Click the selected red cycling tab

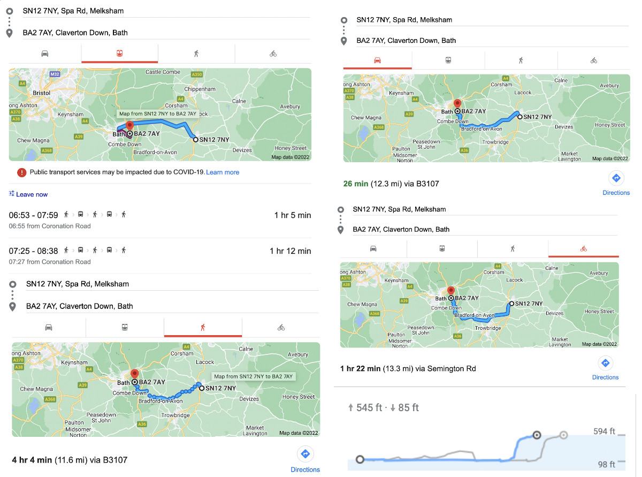pyautogui.click(x=583, y=248)
